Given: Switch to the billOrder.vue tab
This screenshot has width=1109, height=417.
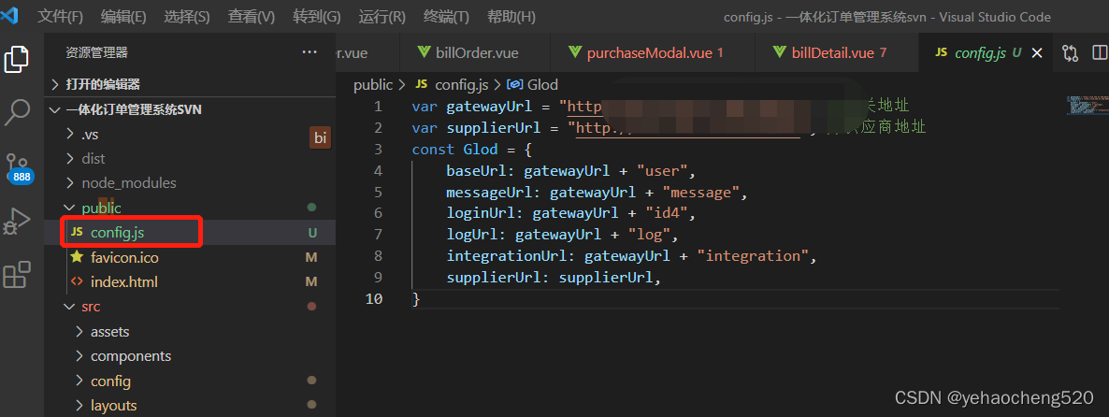Looking at the screenshot, I should 474,52.
